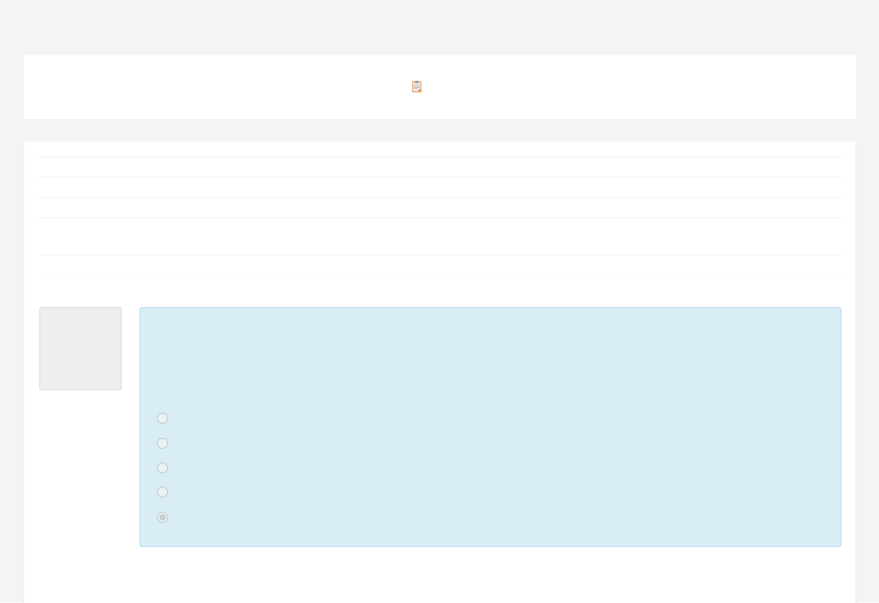Click the gray question info box
Image resolution: width=879 pixels, height=603 pixels.
[x=81, y=348]
